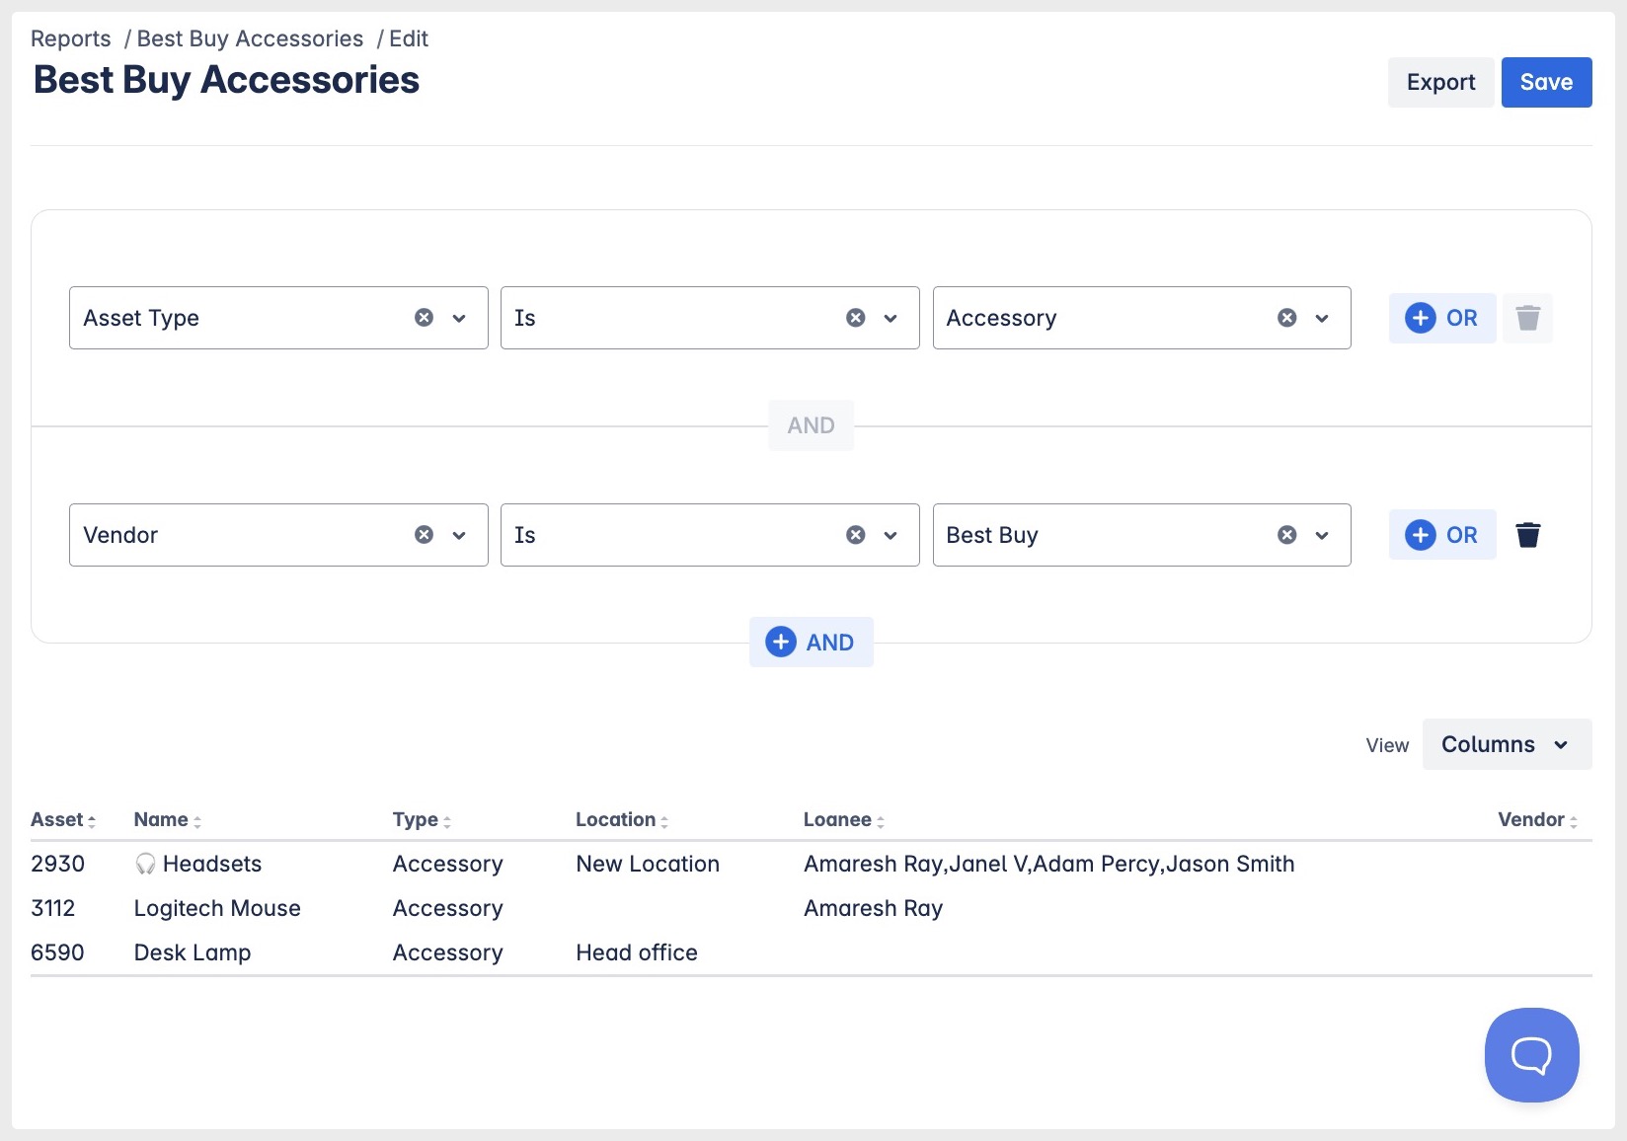Viewport: 1627px width, 1141px height.
Task: Select asset number 3112
Action: (x=53, y=909)
